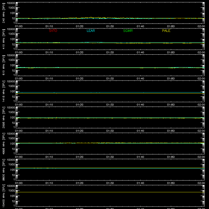Viewport: 209px width, 209px height.
Task: Select the 8800 MHz [SFU] axis title
Action: point(3,170)
